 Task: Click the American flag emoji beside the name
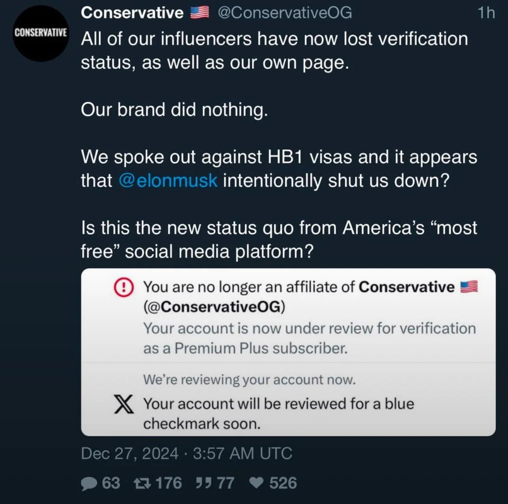pos(199,13)
